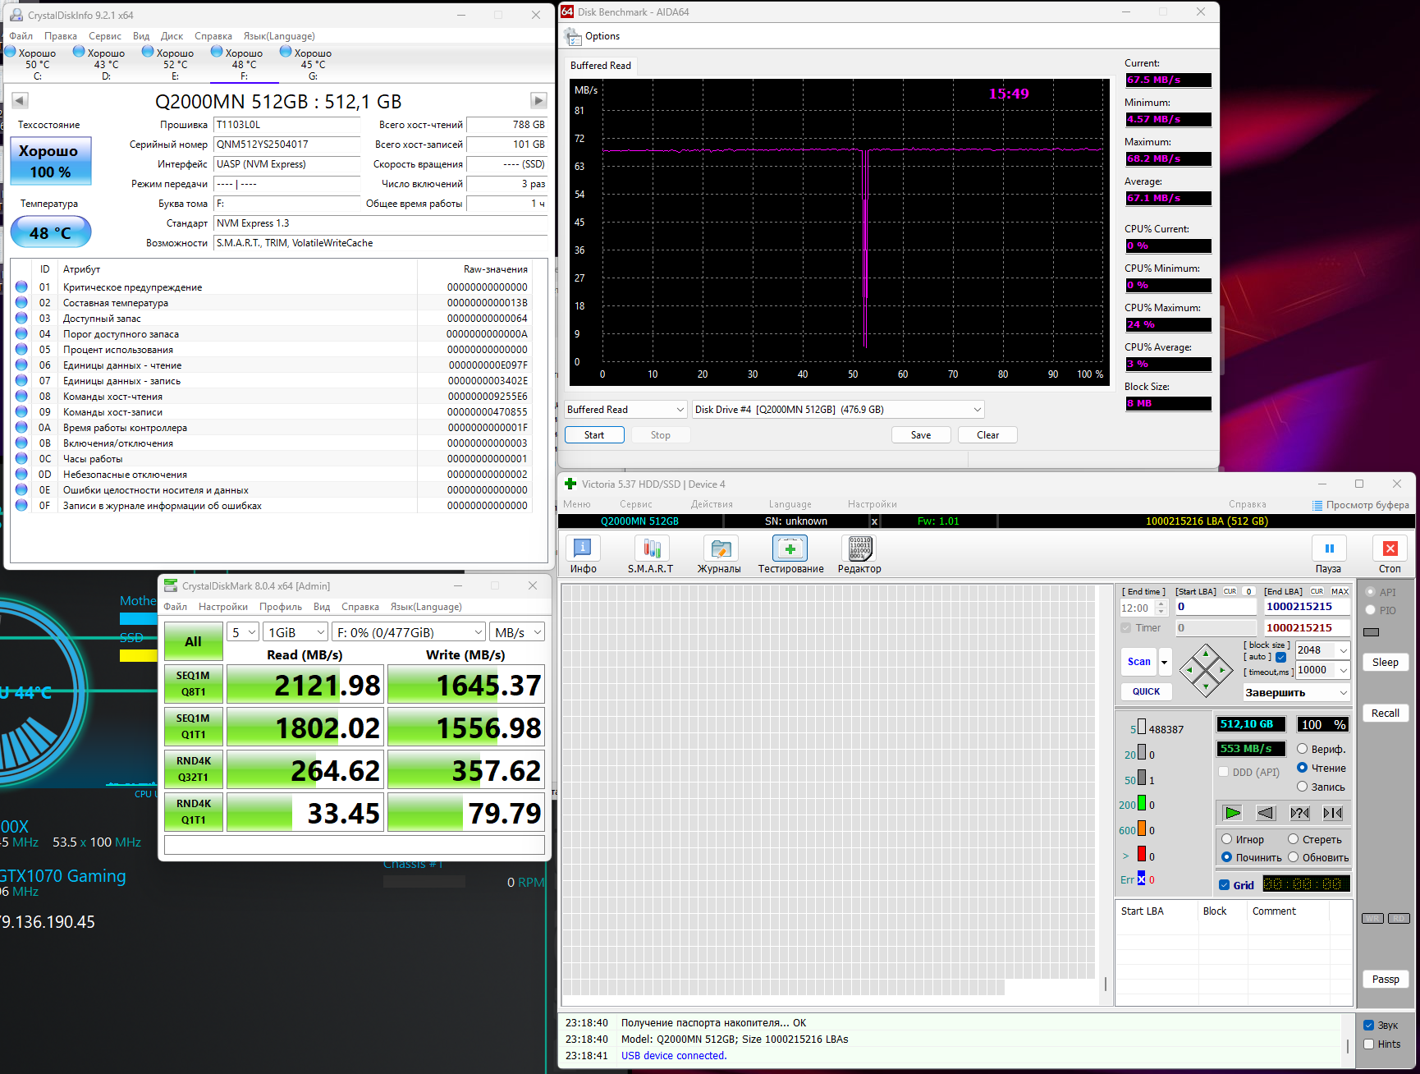Click the Victoria green cross title icon
1420x1074 pixels.
(570, 484)
